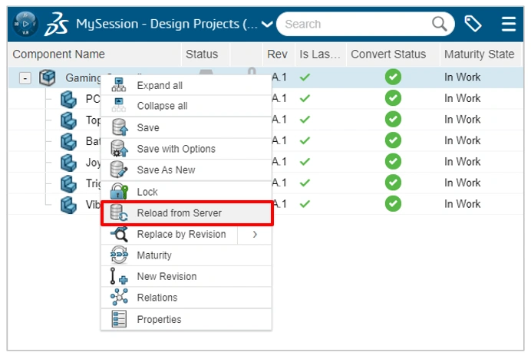Collapse the Gaming assembly tree node
Image resolution: width=531 pixels, height=359 pixels.
25,77
